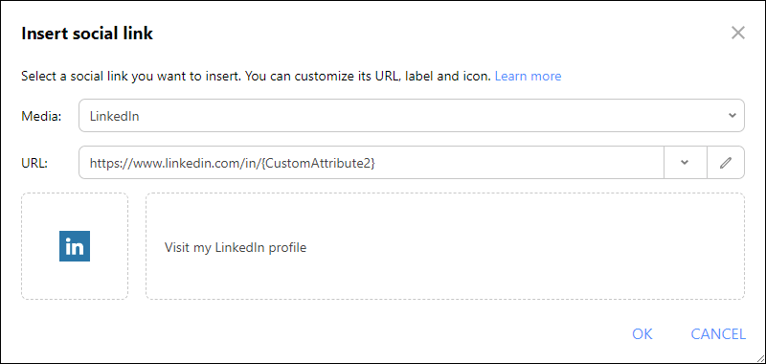This screenshot has height=364, width=766.
Task: Open the Media dropdown arrow
Action: point(732,116)
